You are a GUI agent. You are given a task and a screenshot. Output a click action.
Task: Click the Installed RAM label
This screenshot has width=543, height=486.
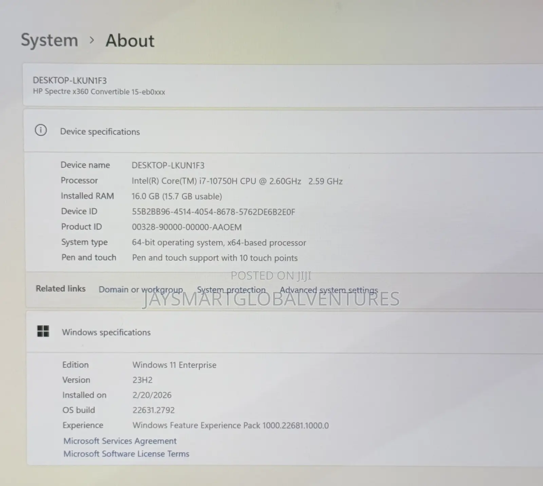pos(88,196)
